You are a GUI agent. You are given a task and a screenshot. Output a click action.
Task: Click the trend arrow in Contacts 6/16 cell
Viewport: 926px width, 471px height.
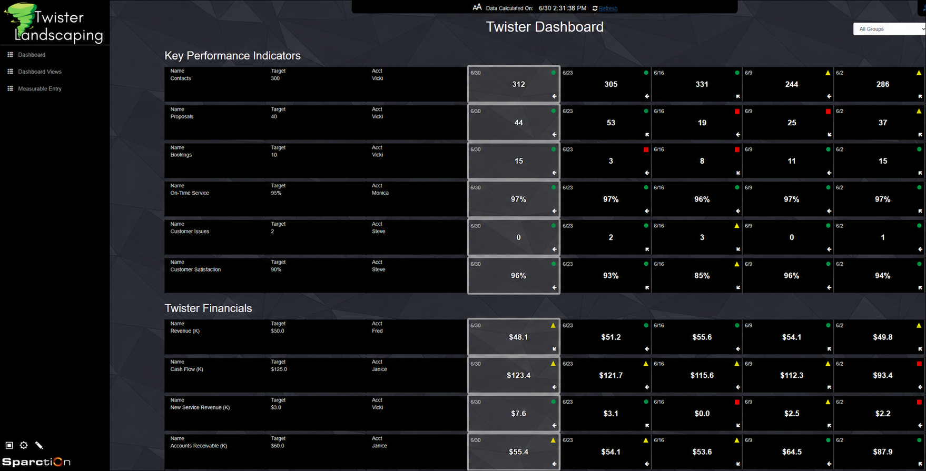tap(738, 96)
